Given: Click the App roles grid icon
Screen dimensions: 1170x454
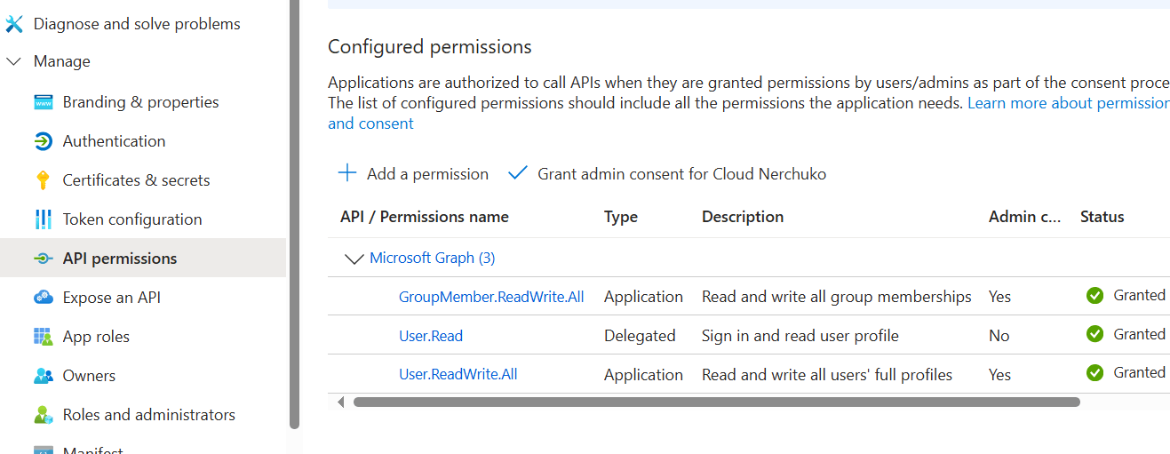Looking at the screenshot, I should click(43, 337).
